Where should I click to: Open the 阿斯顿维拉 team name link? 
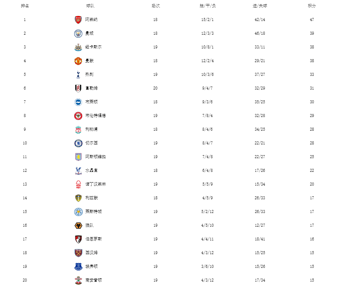click(x=96, y=157)
